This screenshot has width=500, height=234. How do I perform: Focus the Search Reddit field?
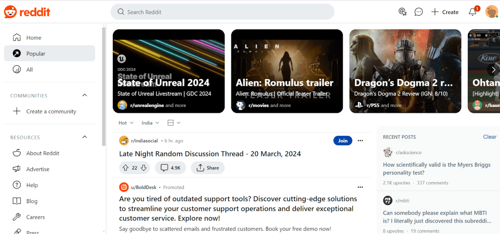point(222,12)
